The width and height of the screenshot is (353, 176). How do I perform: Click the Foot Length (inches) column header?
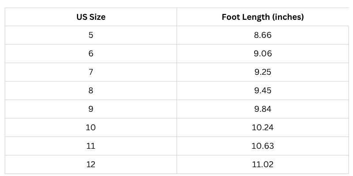coord(263,17)
